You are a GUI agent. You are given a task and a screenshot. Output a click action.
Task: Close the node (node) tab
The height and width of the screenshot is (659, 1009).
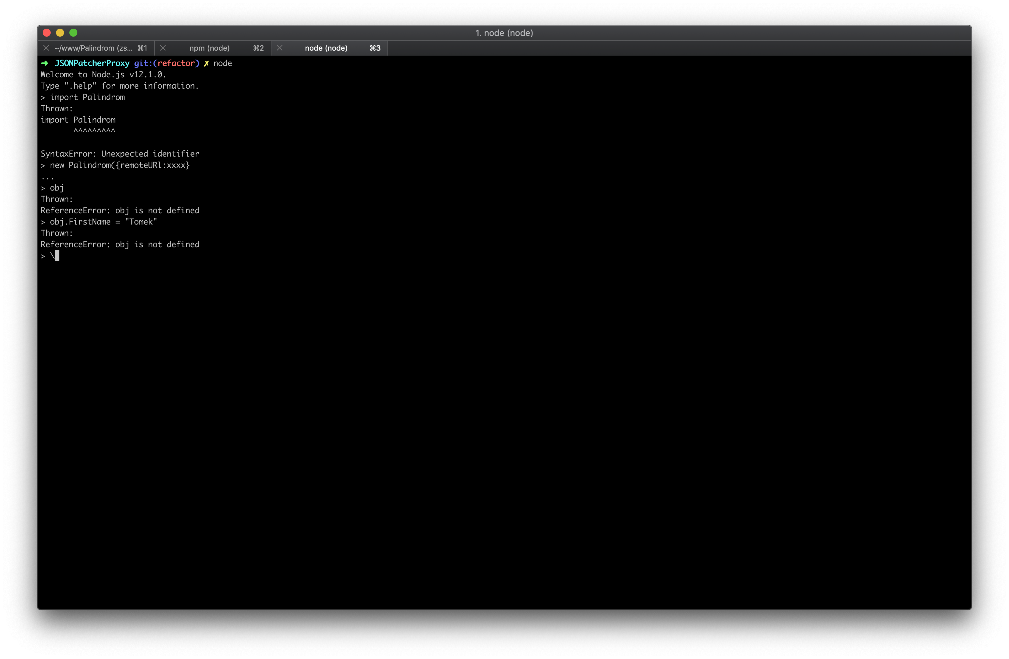tap(279, 48)
